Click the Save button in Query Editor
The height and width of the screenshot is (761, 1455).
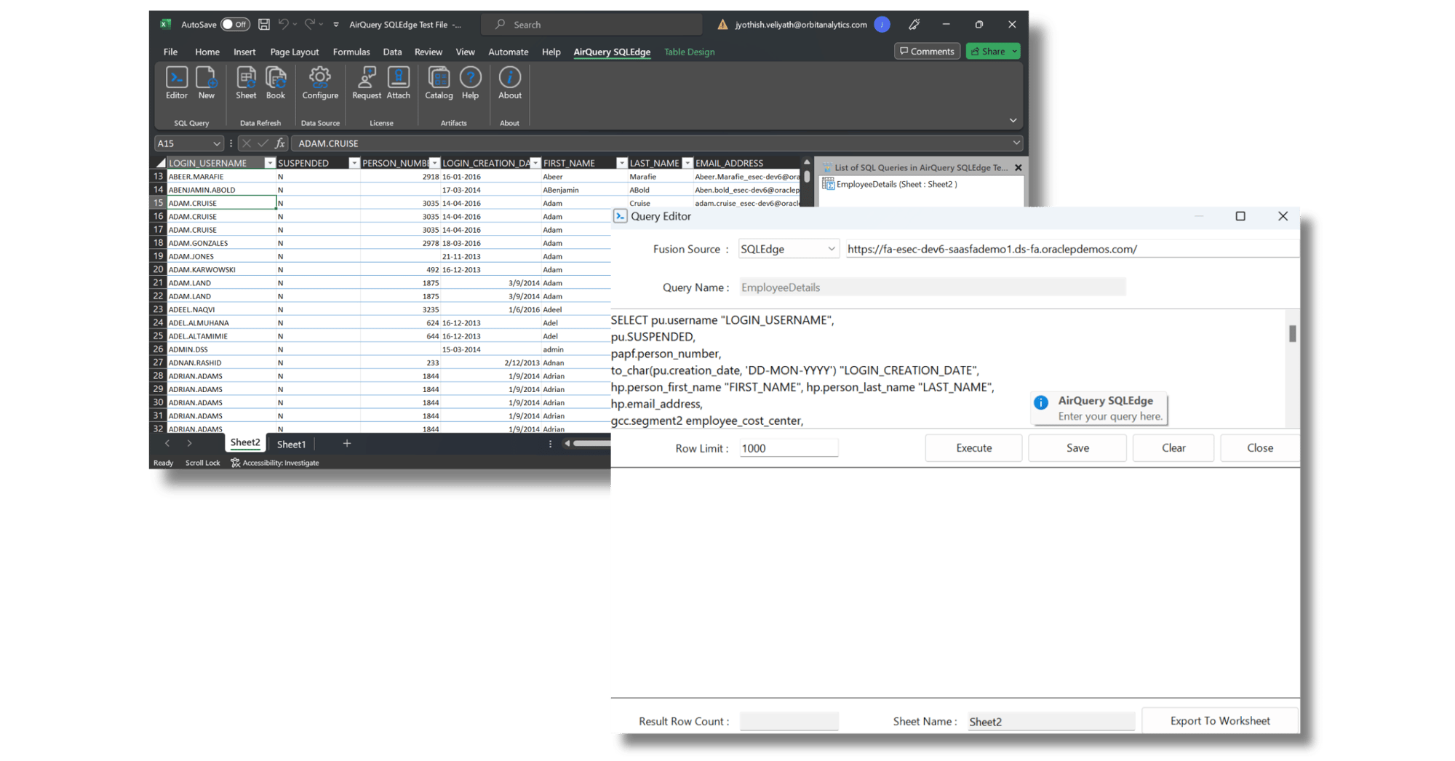[1077, 447]
